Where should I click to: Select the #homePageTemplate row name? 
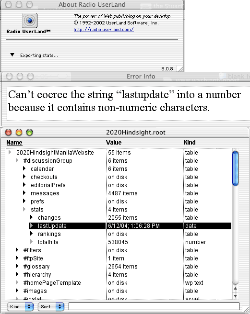point(52,282)
